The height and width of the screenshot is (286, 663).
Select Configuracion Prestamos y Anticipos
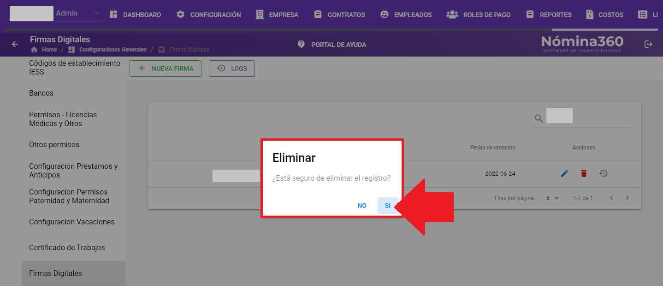[74, 171]
